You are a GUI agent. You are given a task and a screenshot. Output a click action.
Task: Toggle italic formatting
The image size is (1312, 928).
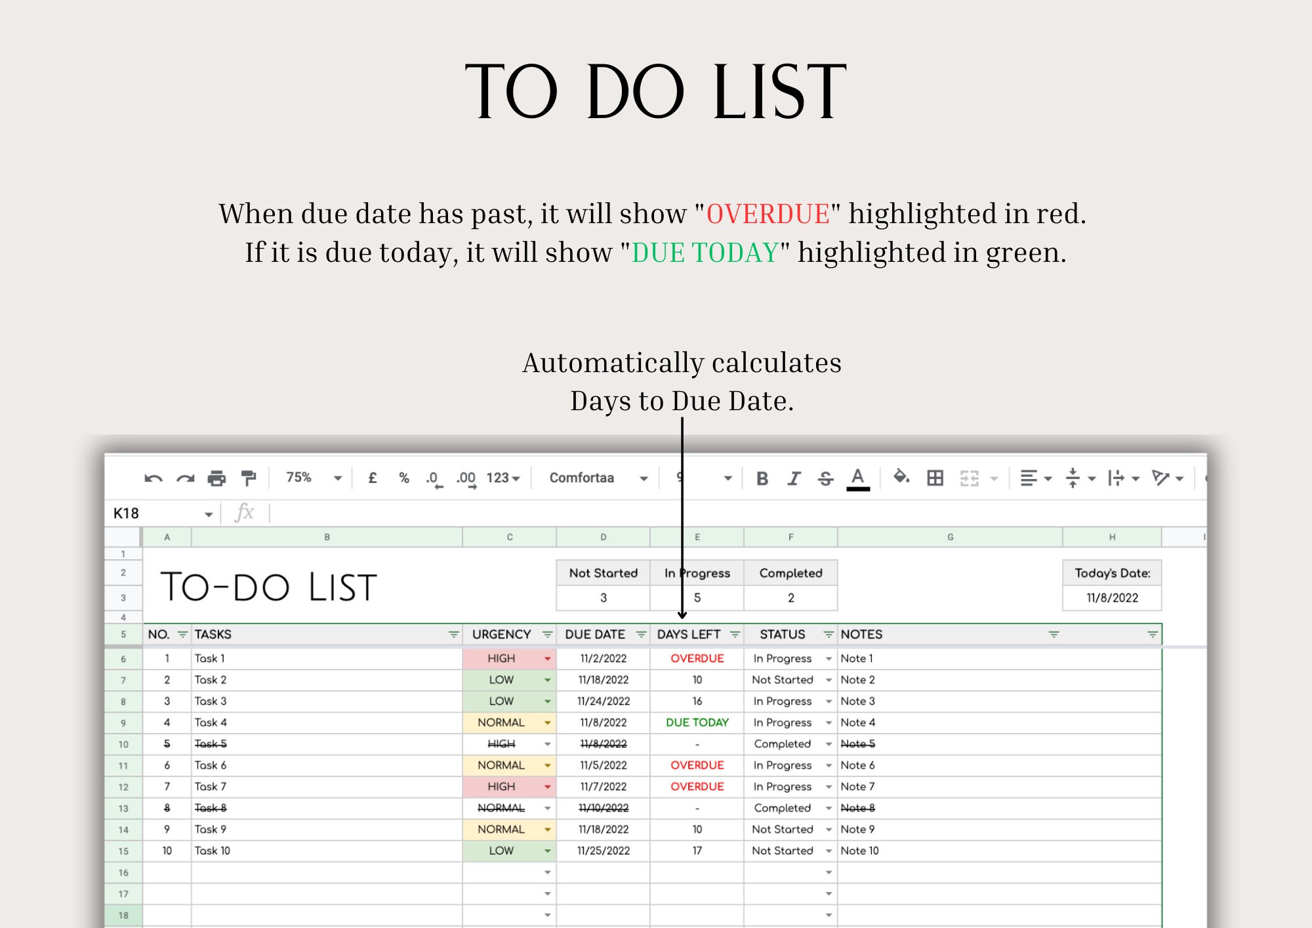coord(792,478)
